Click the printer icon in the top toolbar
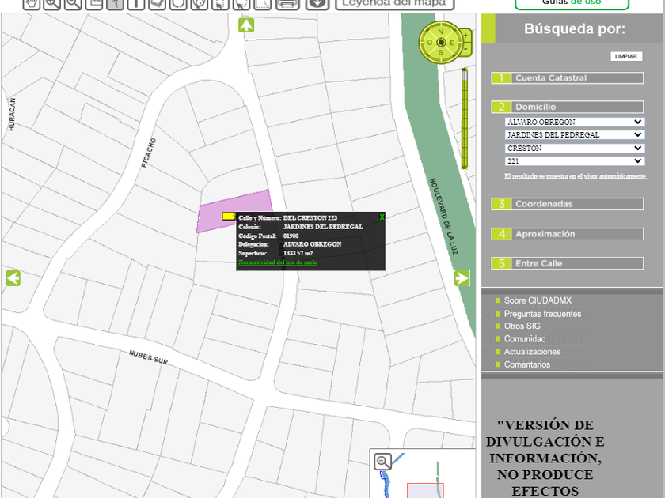This screenshot has width=665, height=498. 288,4
